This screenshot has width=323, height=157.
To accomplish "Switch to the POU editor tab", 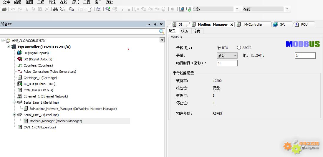I will pyautogui.click(x=304, y=24).
